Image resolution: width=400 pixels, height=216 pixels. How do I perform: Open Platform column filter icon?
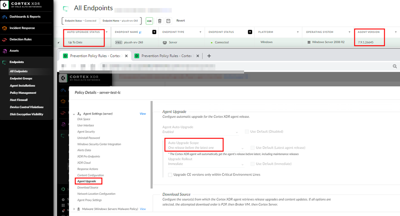tap(298, 32)
